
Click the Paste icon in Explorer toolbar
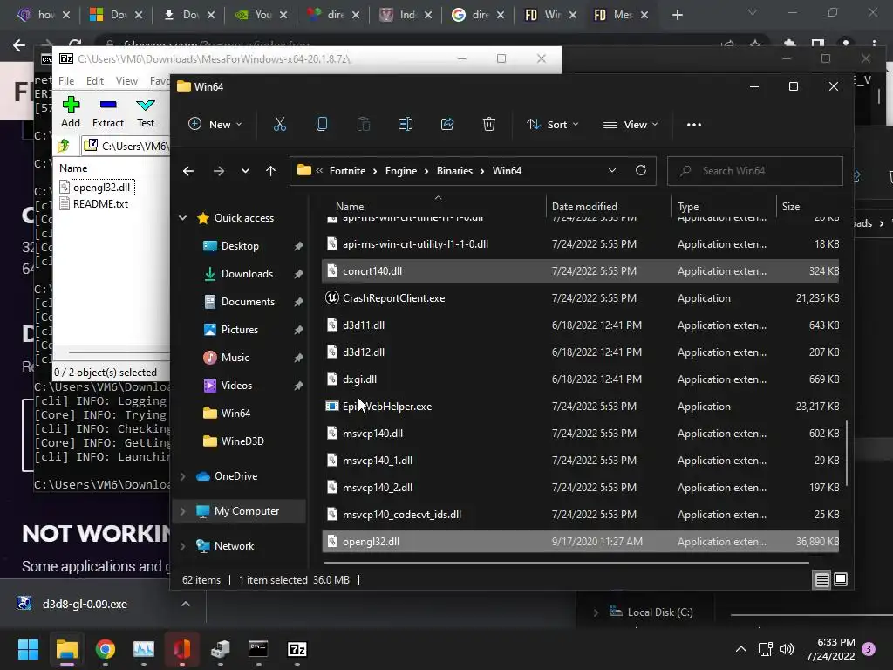[364, 124]
